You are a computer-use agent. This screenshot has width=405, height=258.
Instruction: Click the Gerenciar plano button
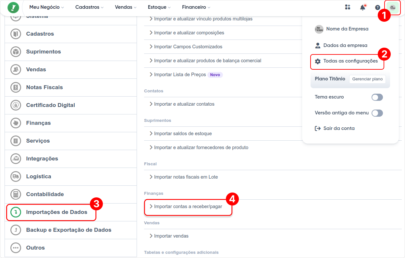coord(367,79)
